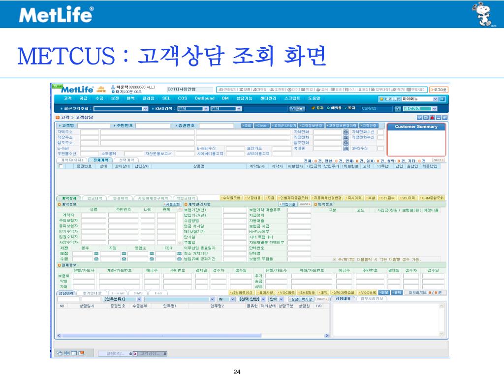The image size is (504, 378).
Task: Click 고객정보변경 button
Action: (x=311, y=126)
